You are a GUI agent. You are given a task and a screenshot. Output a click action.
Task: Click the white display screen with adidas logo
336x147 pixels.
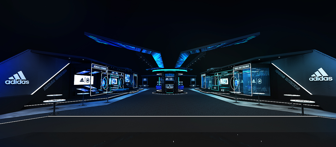coord(83,80)
